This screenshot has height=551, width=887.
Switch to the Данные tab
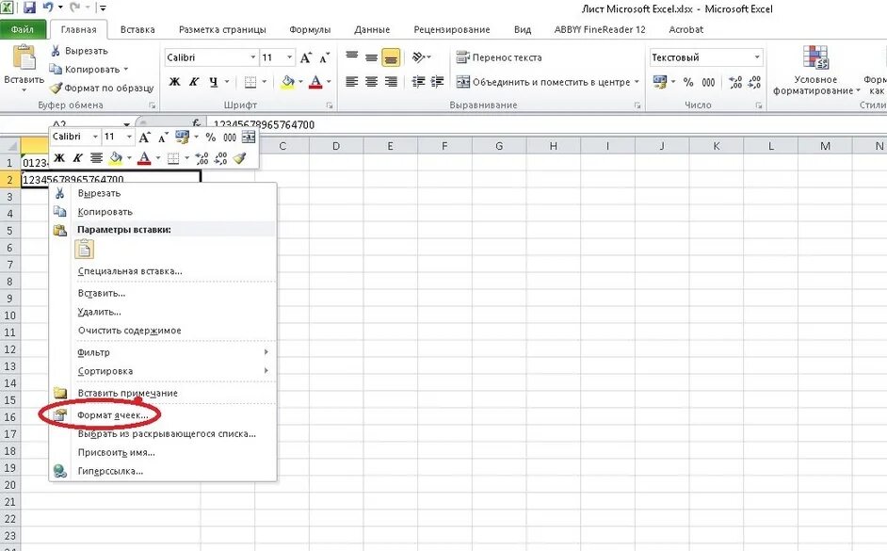pyautogui.click(x=372, y=29)
